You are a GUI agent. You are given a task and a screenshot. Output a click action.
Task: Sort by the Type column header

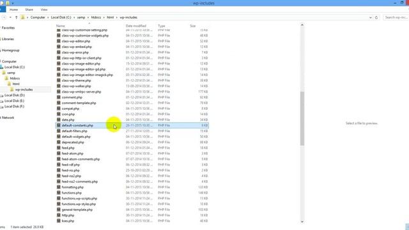click(162, 26)
